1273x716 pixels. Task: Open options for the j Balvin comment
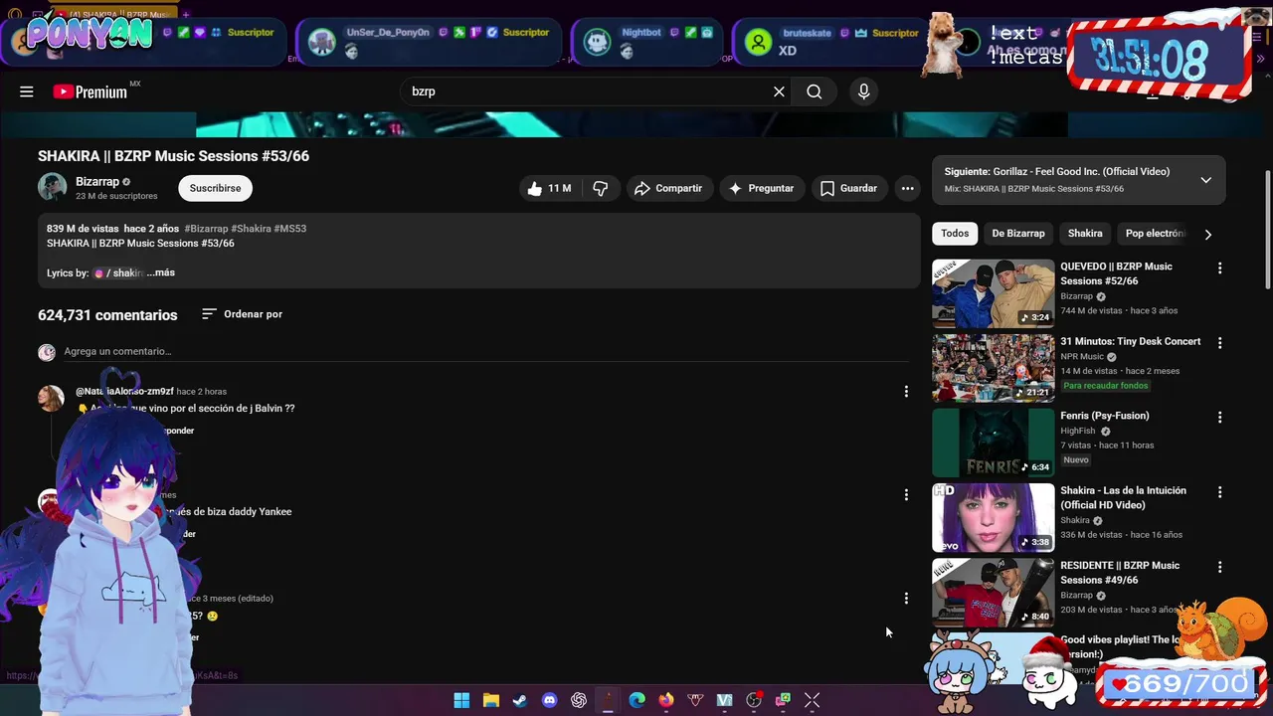coord(906,392)
